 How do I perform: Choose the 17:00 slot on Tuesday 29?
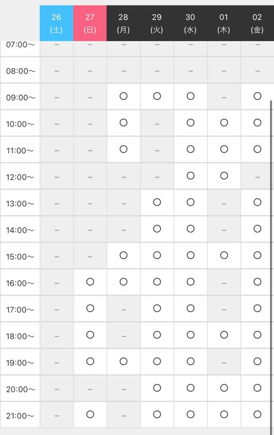click(157, 308)
